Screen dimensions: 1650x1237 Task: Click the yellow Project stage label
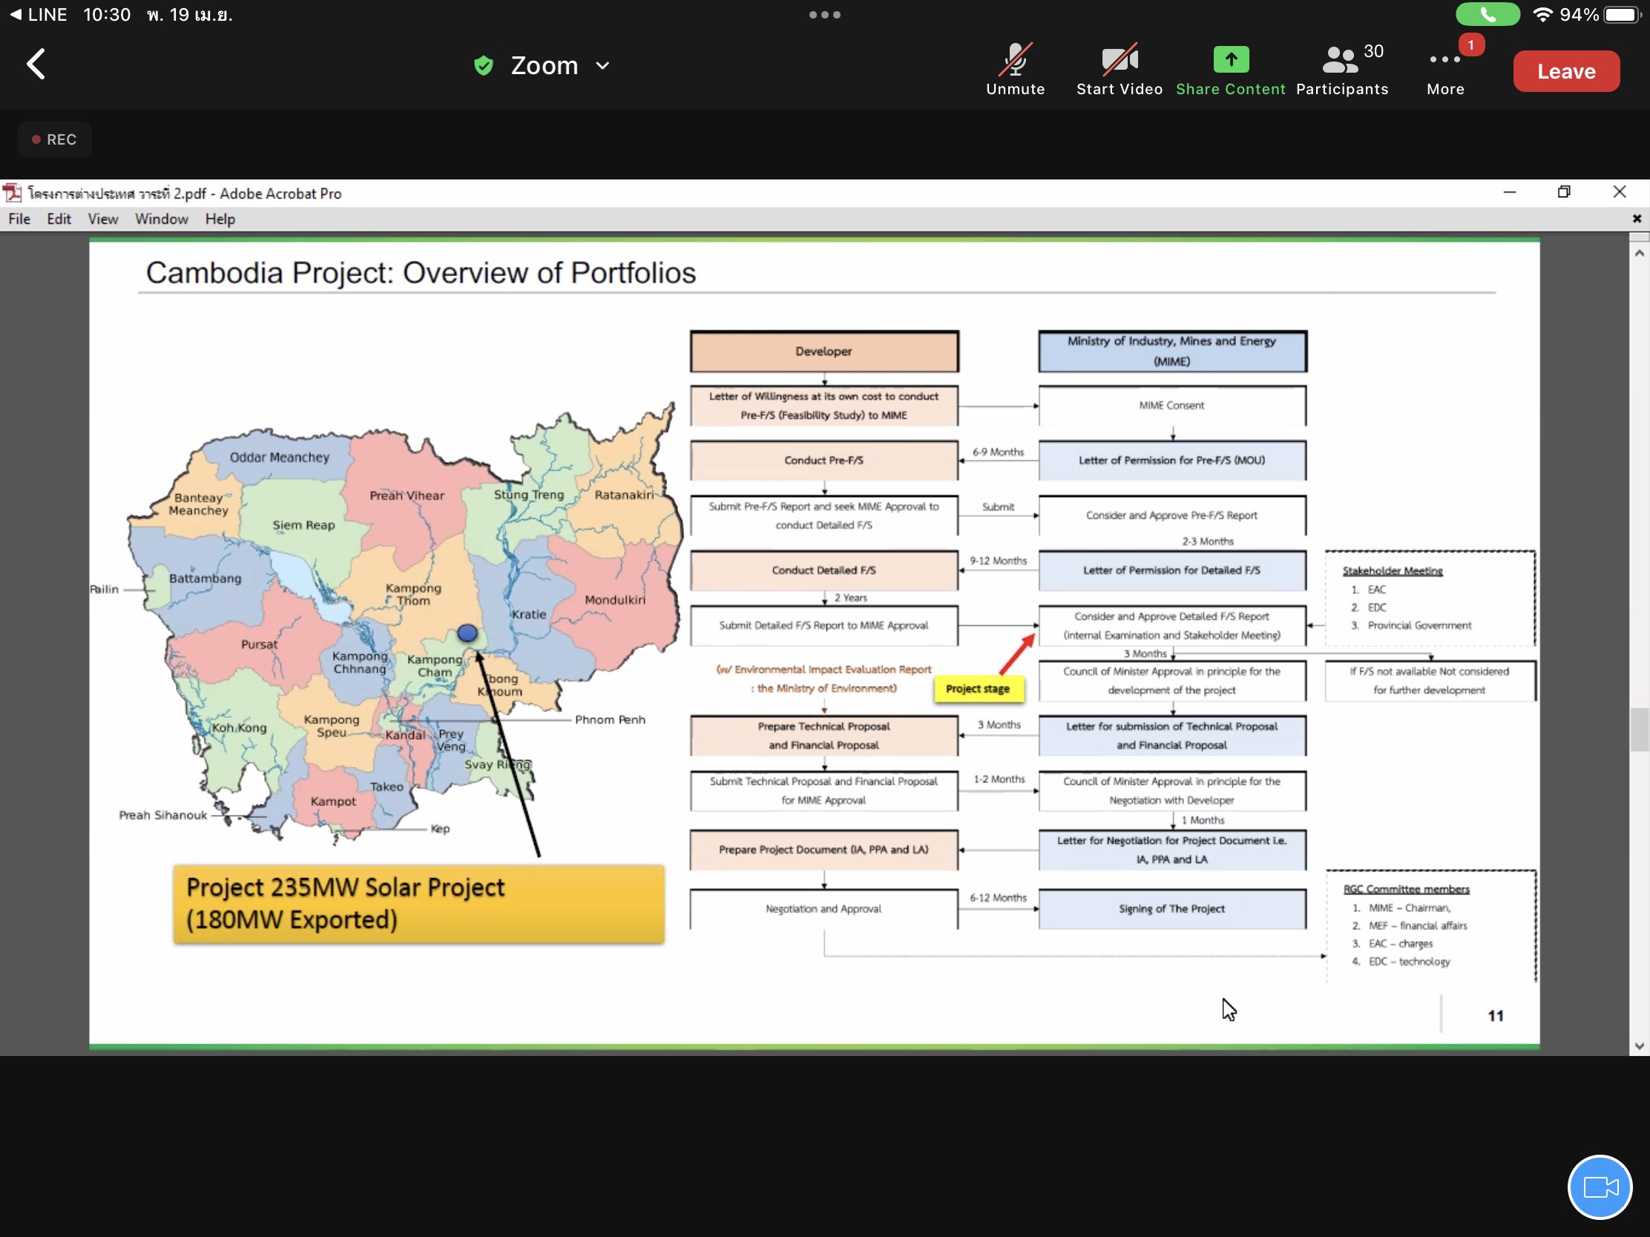pyautogui.click(x=978, y=689)
